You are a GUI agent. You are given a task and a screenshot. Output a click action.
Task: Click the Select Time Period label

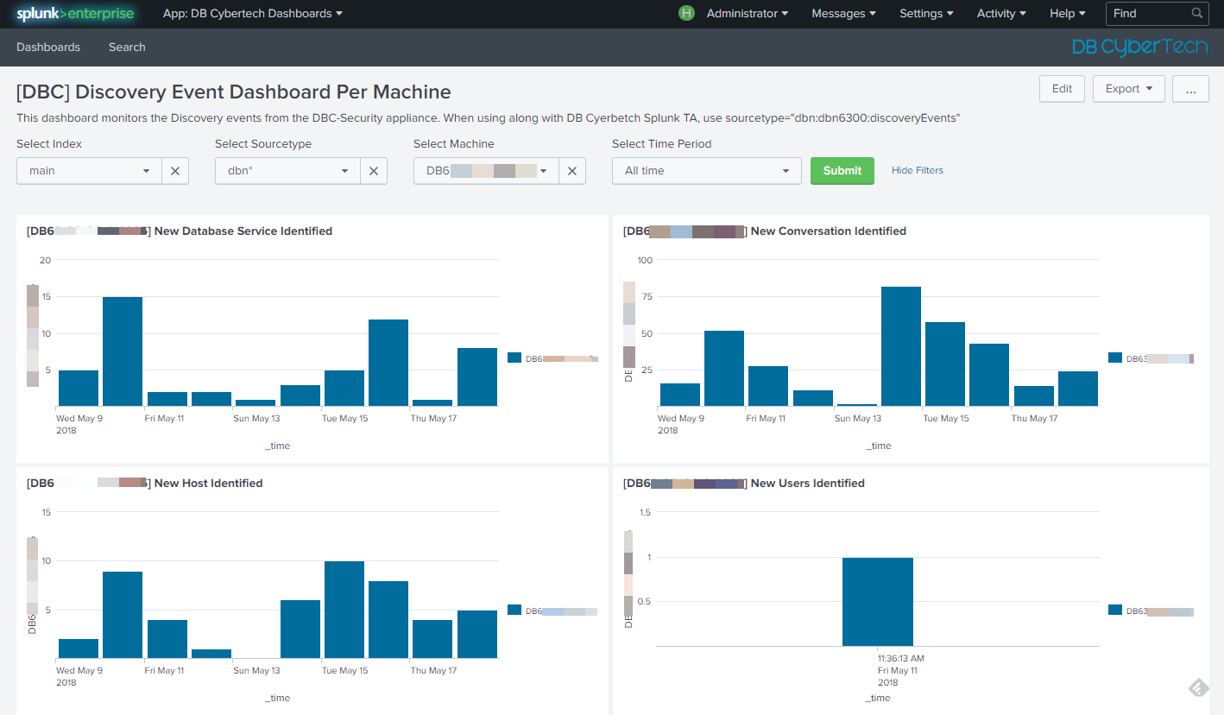[661, 144]
